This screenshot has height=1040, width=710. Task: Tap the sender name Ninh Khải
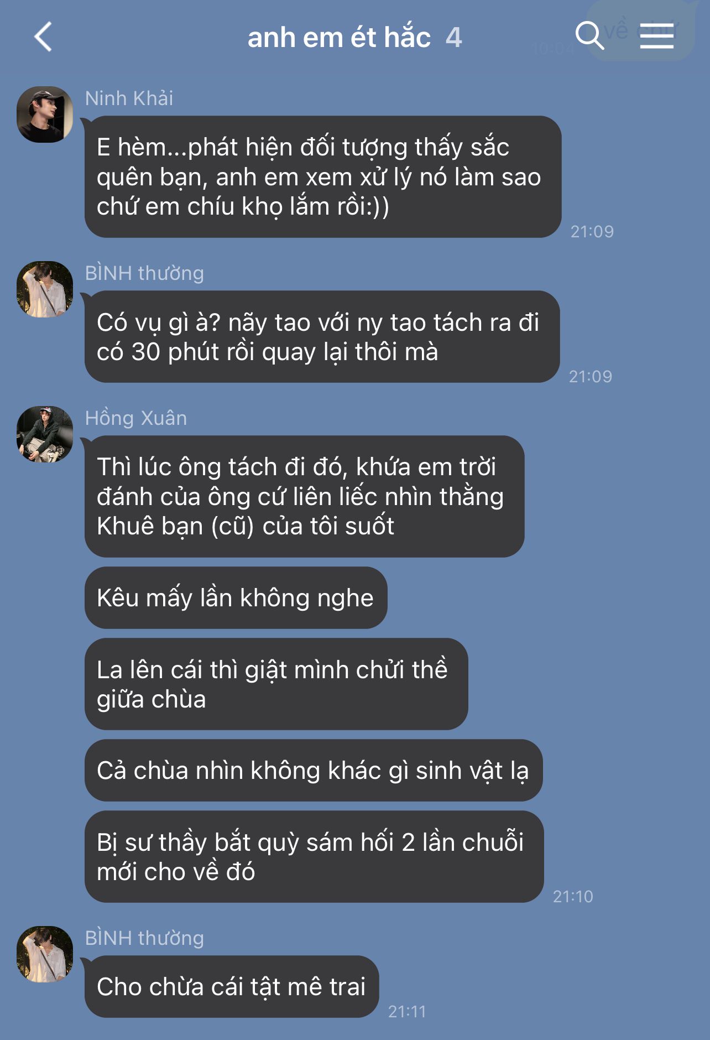coord(129,98)
